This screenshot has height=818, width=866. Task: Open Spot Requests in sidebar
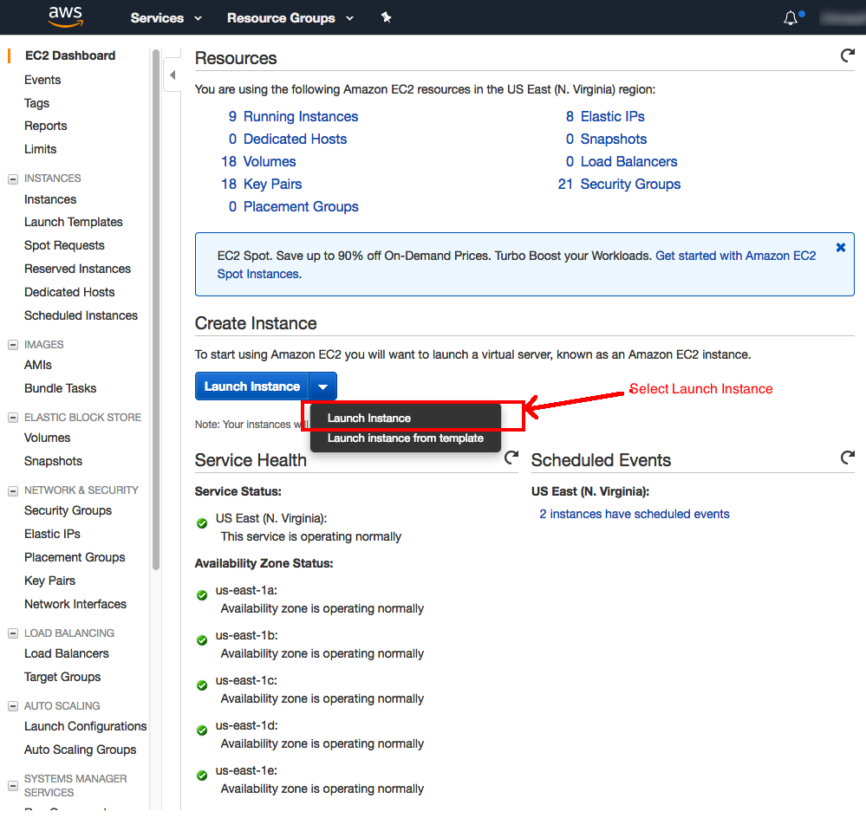64,245
